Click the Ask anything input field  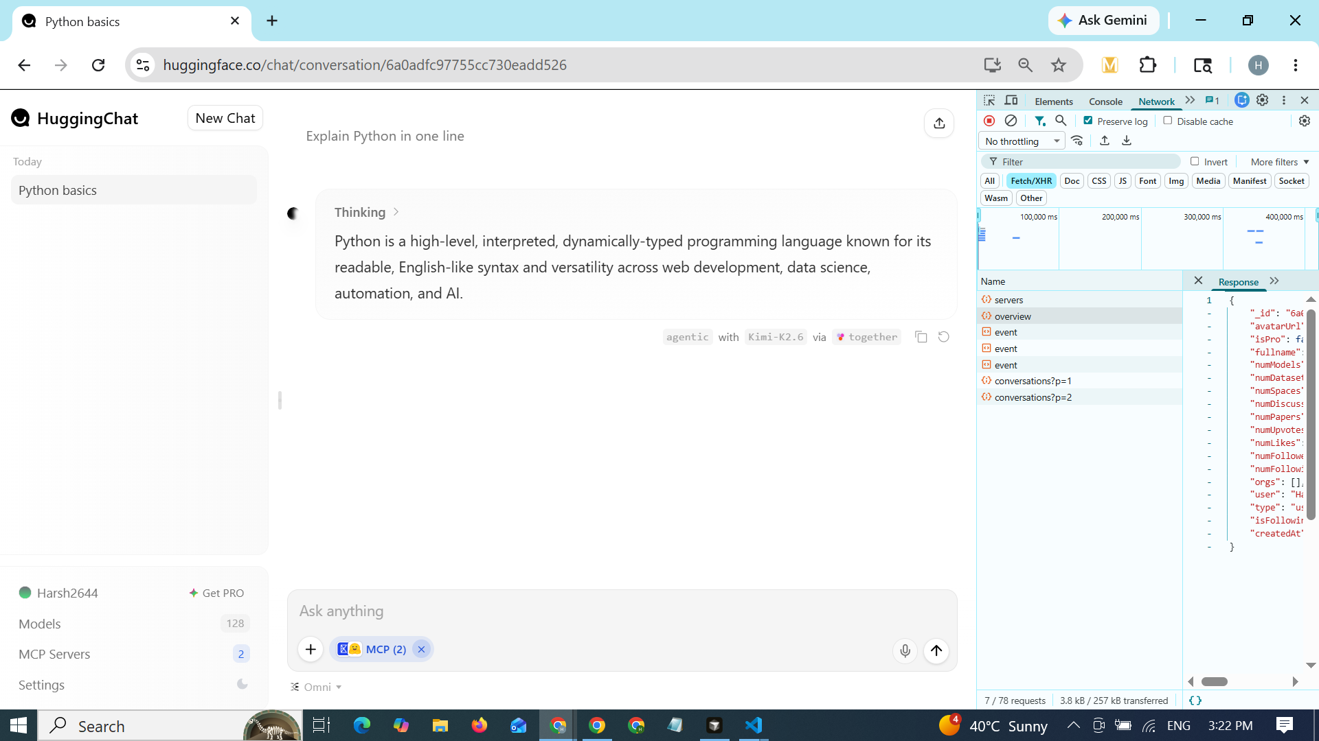point(622,611)
